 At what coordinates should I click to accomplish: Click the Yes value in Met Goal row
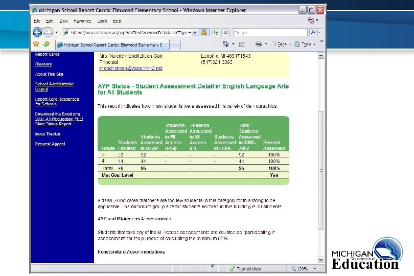[274, 175]
